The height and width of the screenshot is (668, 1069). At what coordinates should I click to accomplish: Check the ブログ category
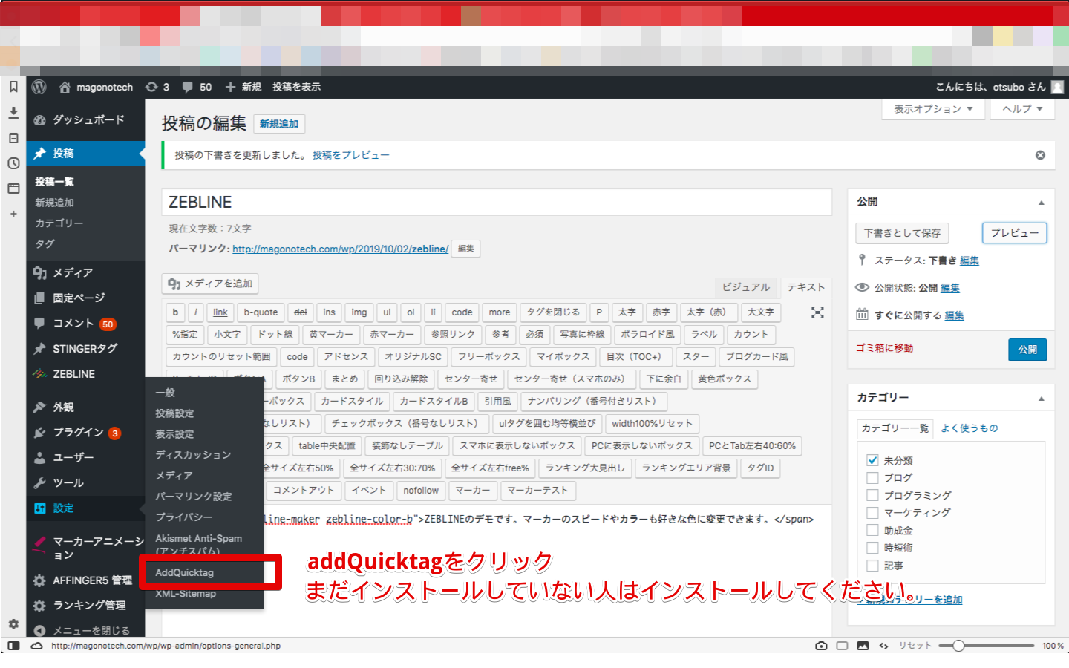[872, 477]
